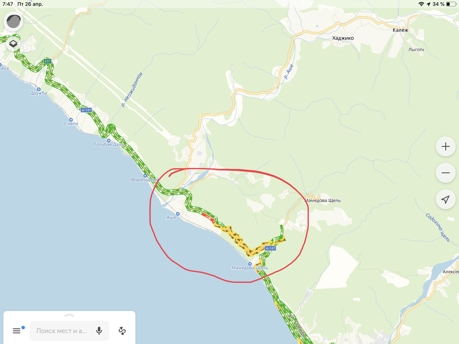Zoom out with the minus button
This screenshot has height=344, width=459.
[x=446, y=173]
